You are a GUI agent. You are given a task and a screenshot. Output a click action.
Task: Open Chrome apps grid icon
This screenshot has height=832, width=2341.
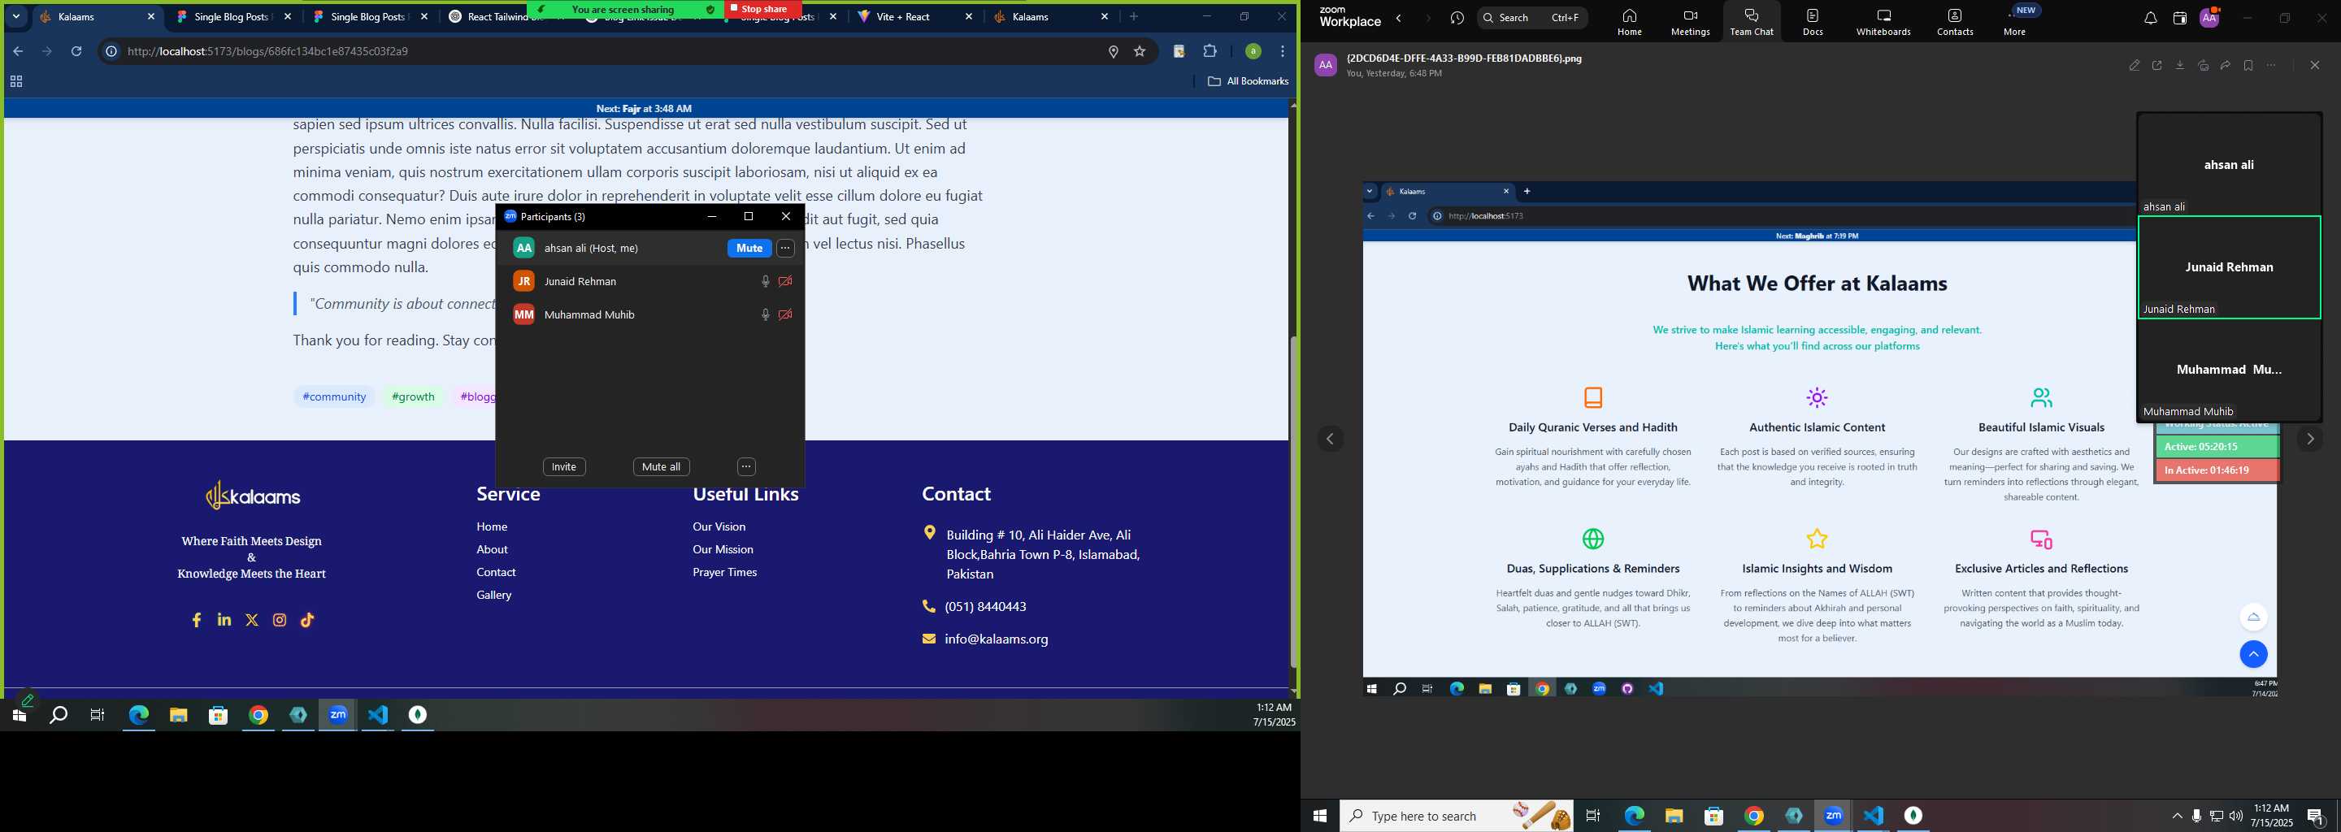click(x=15, y=82)
